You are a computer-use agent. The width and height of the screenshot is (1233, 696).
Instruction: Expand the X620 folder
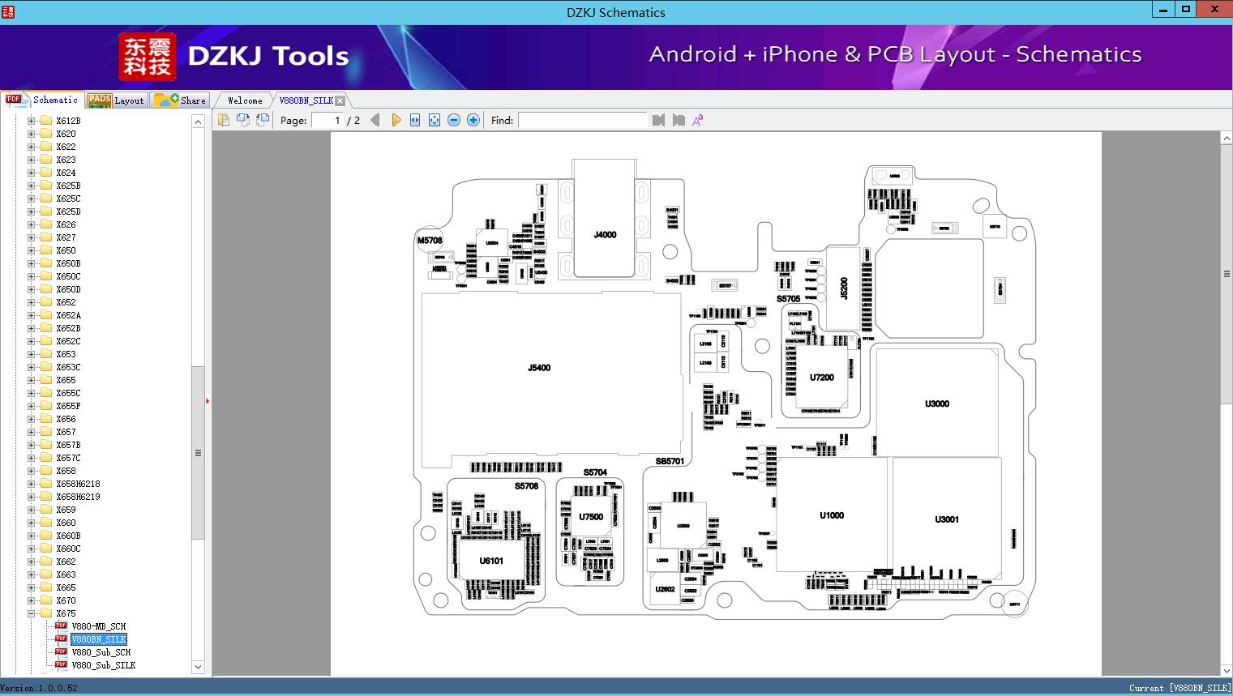(x=32, y=134)
